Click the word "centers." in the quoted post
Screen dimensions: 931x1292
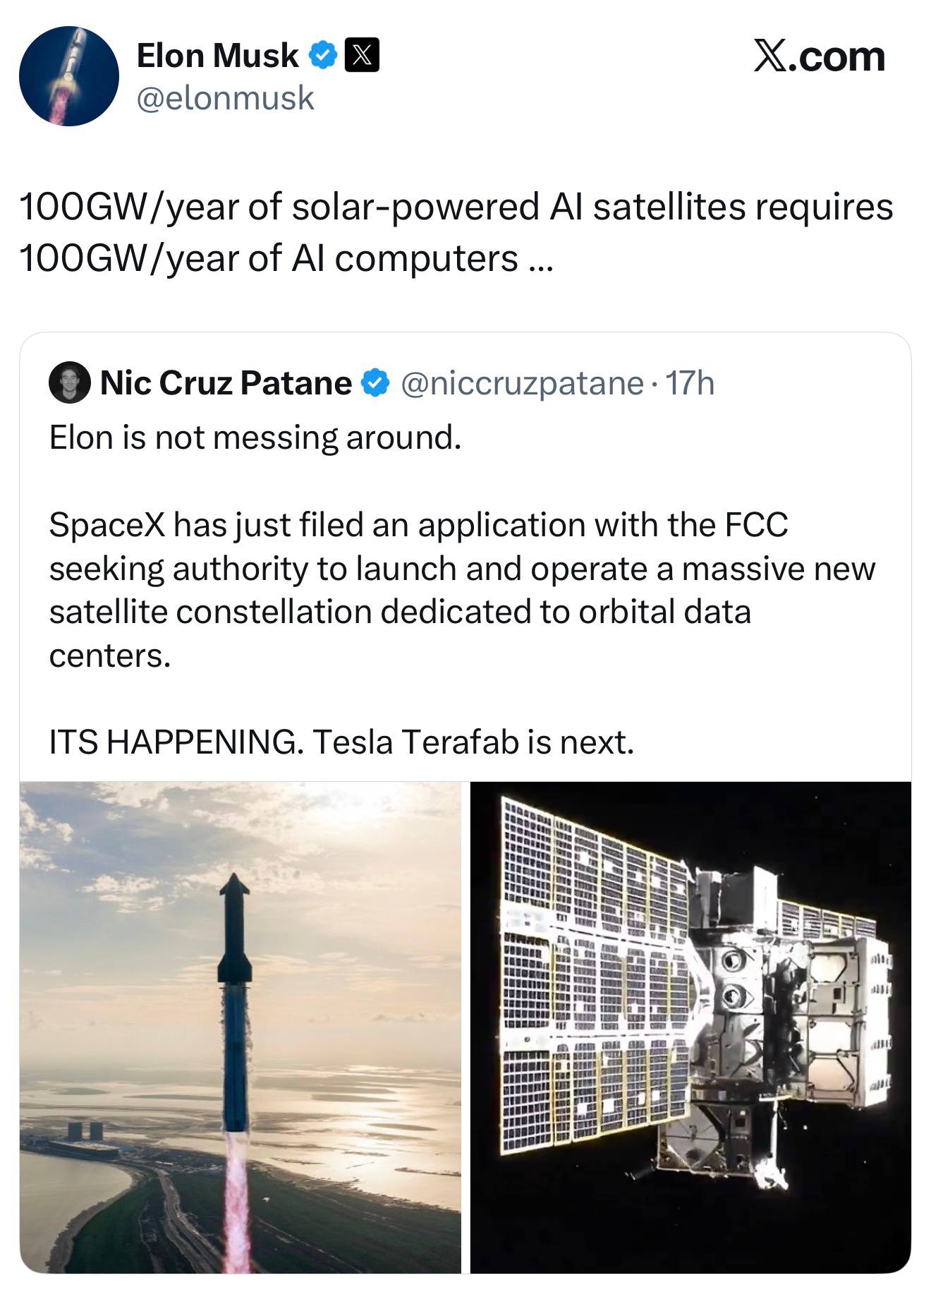point(110,656)
